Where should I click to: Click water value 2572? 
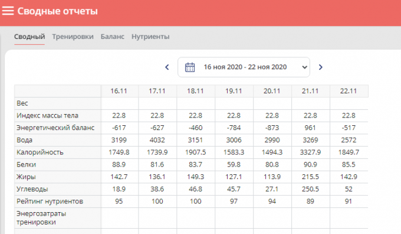(x=349, y=140)
